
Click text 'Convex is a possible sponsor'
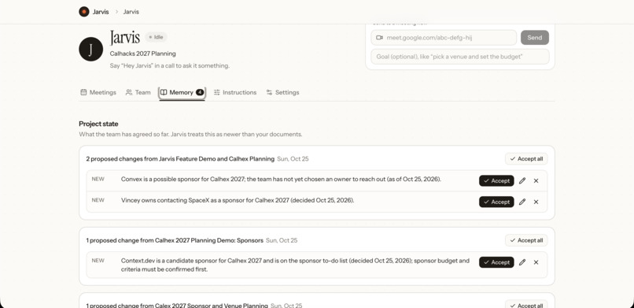coord(160,179)
